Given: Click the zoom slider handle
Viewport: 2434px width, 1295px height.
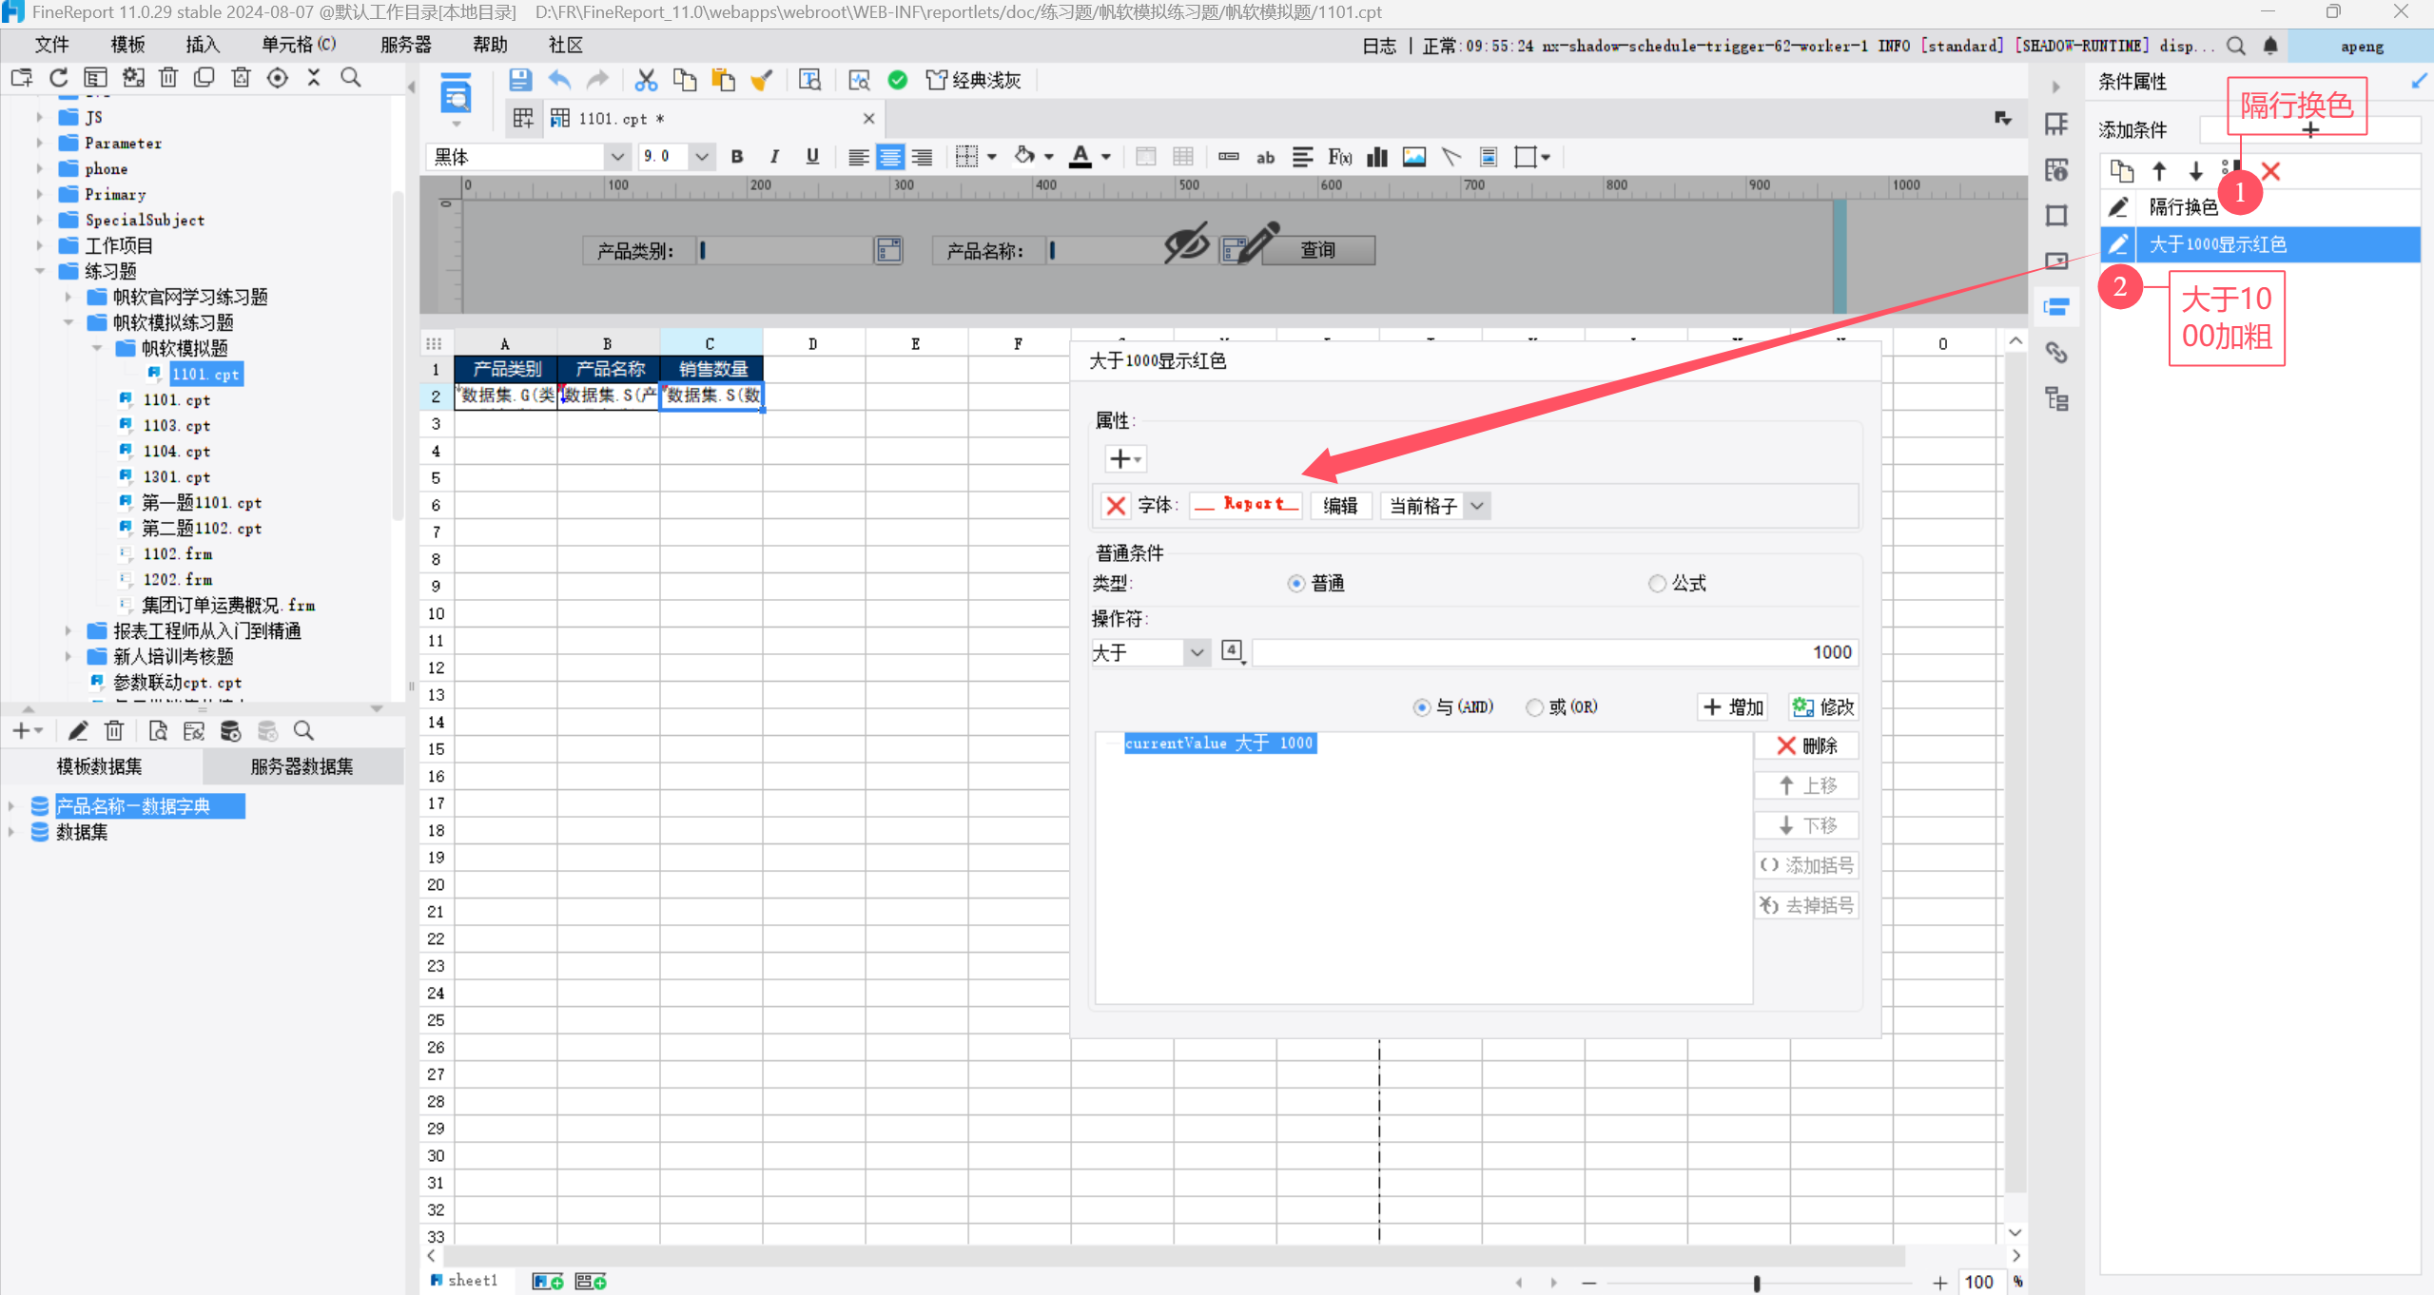Looking at the screenshot, I should click(1756, 1283).
